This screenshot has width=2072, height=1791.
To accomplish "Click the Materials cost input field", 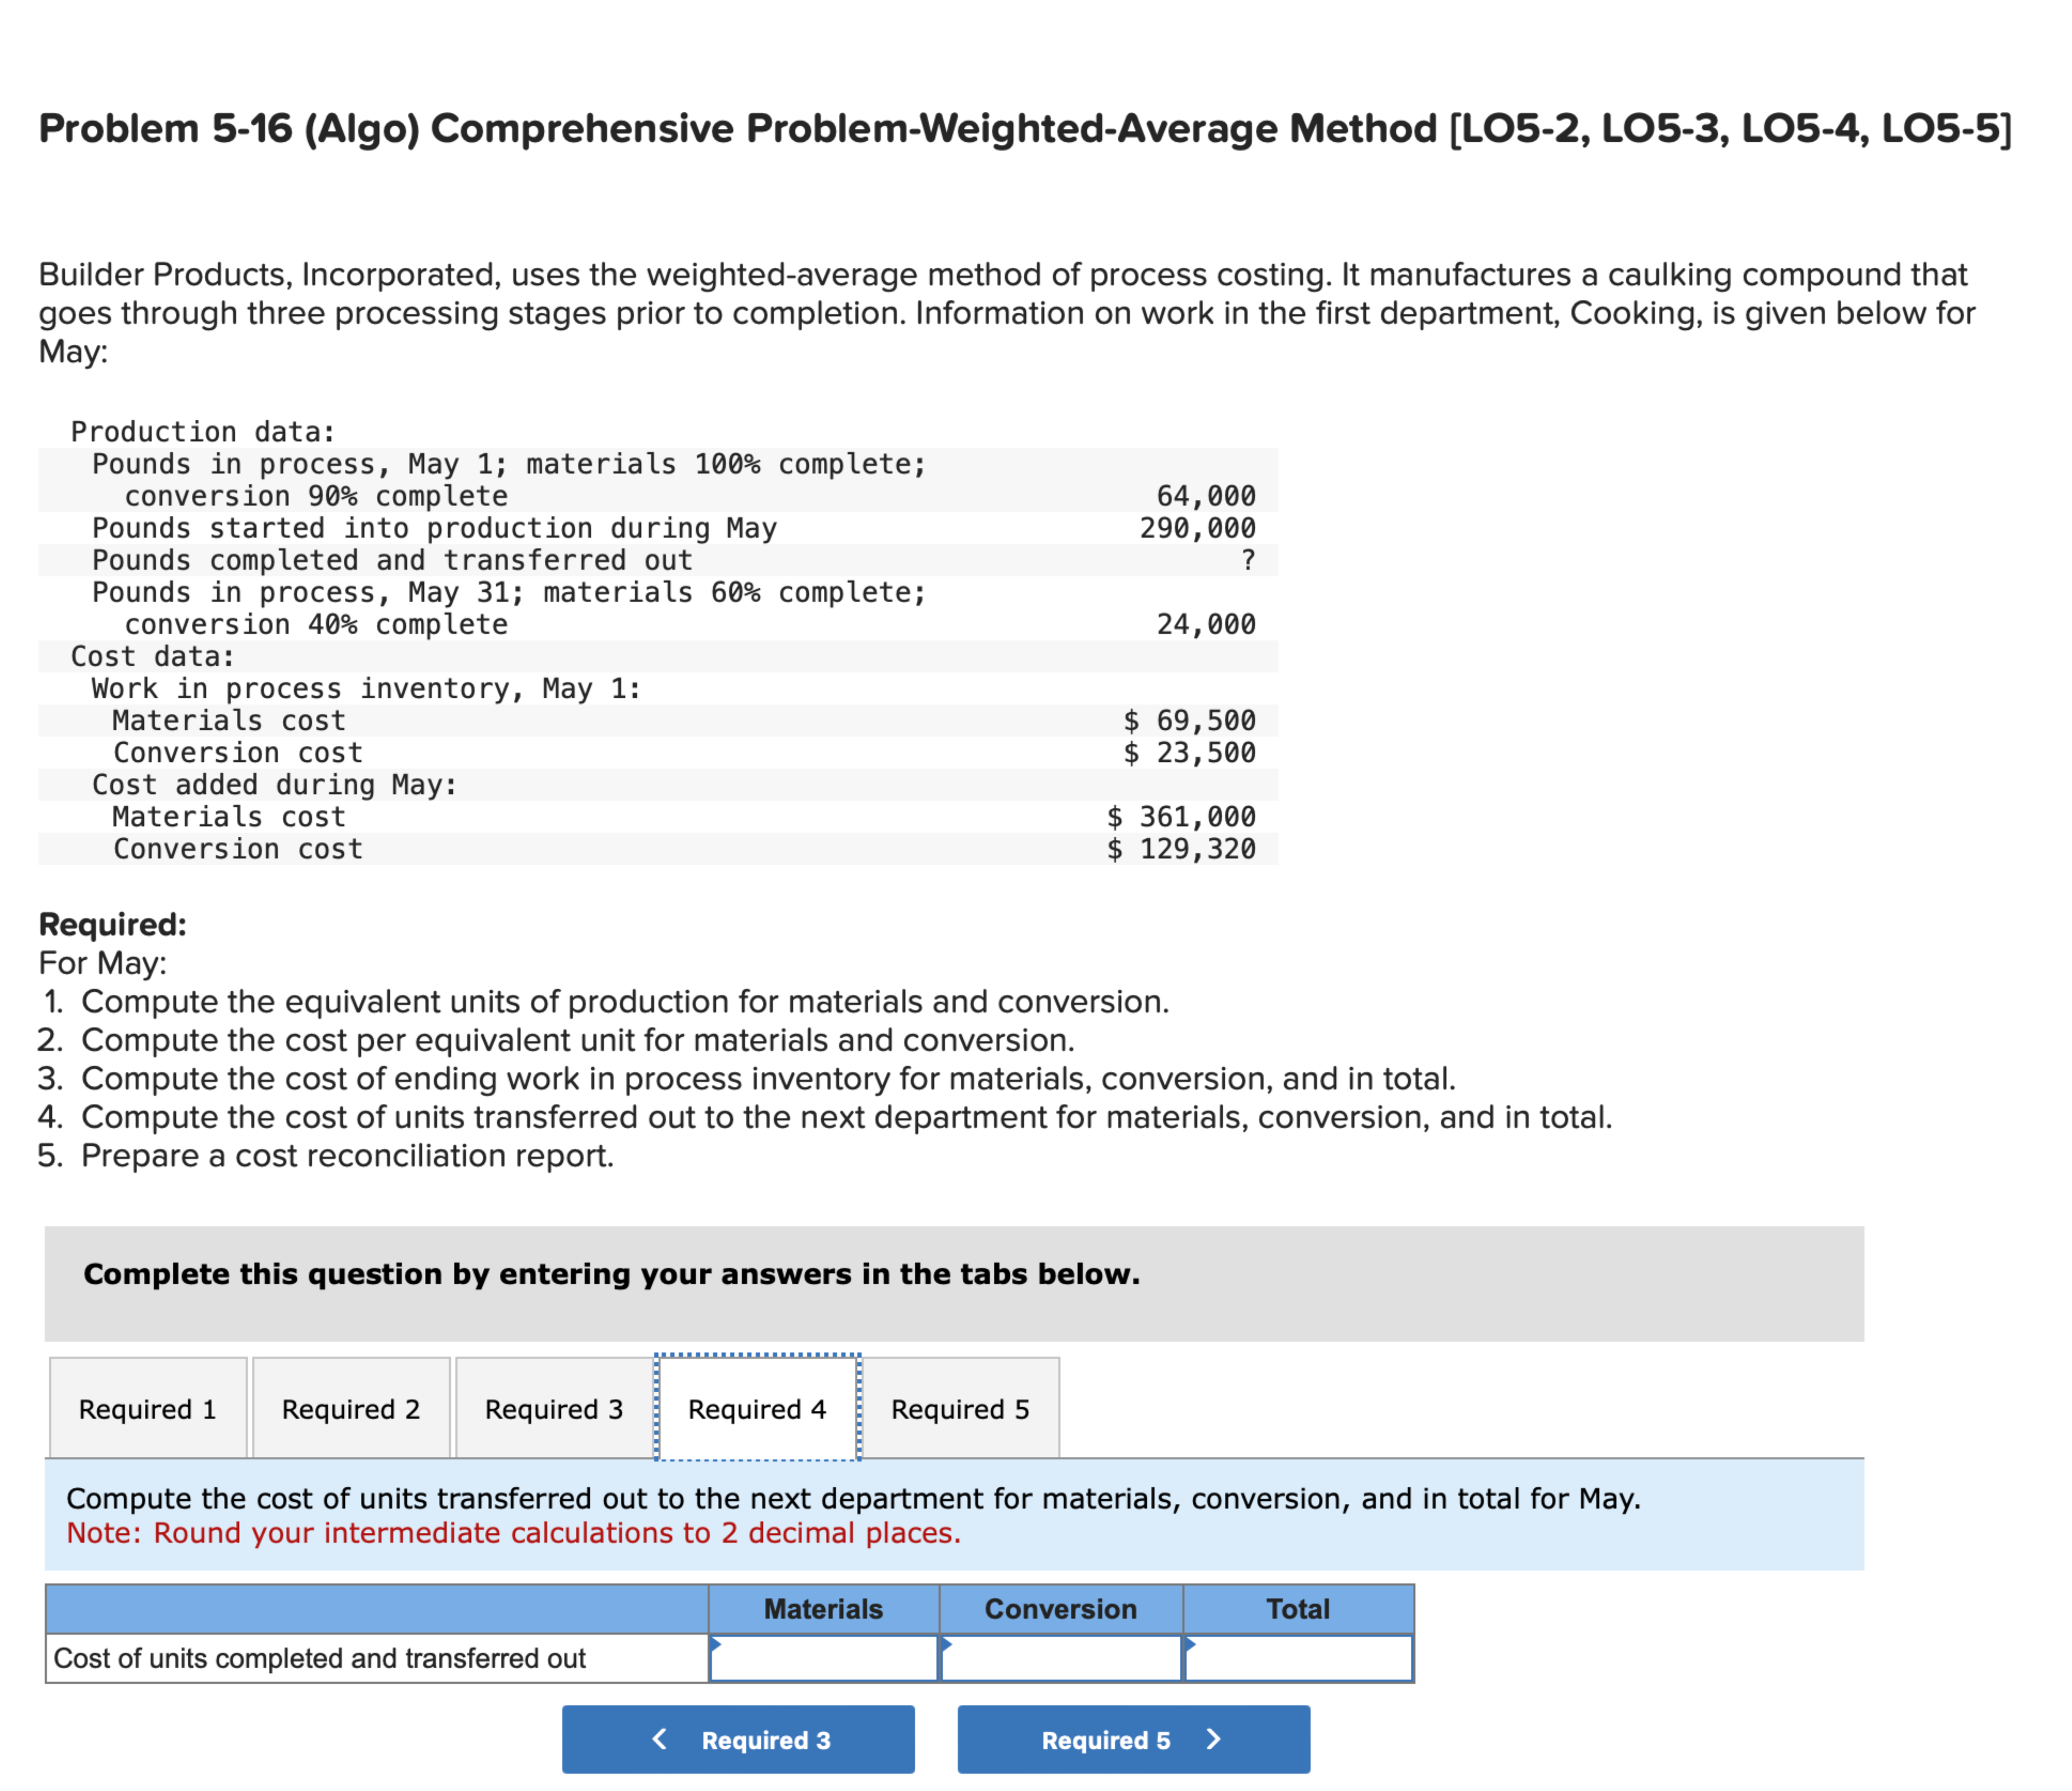I will tap(824, 1659).
